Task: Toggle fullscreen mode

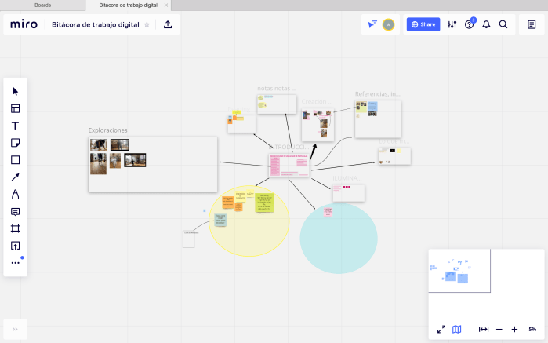Action: [441, 329]
